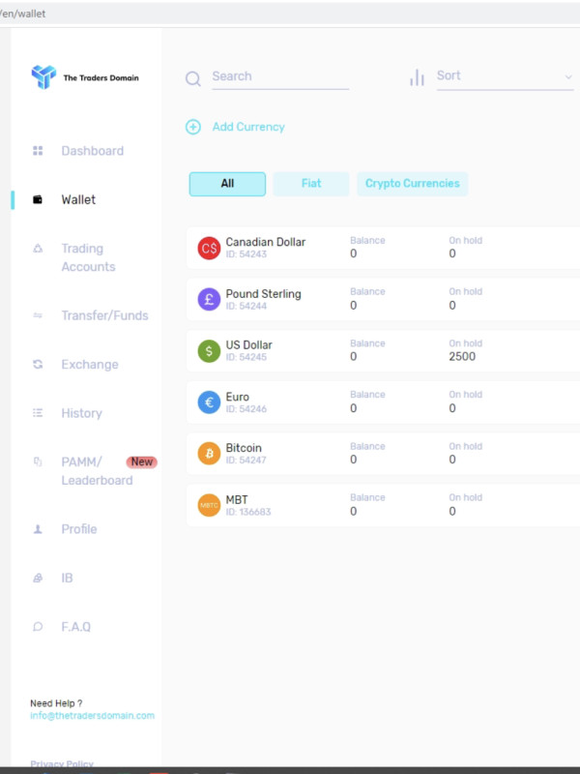Click the Add Currency plus icon
The image size is (580, 774).
click(x=192, y=127)
